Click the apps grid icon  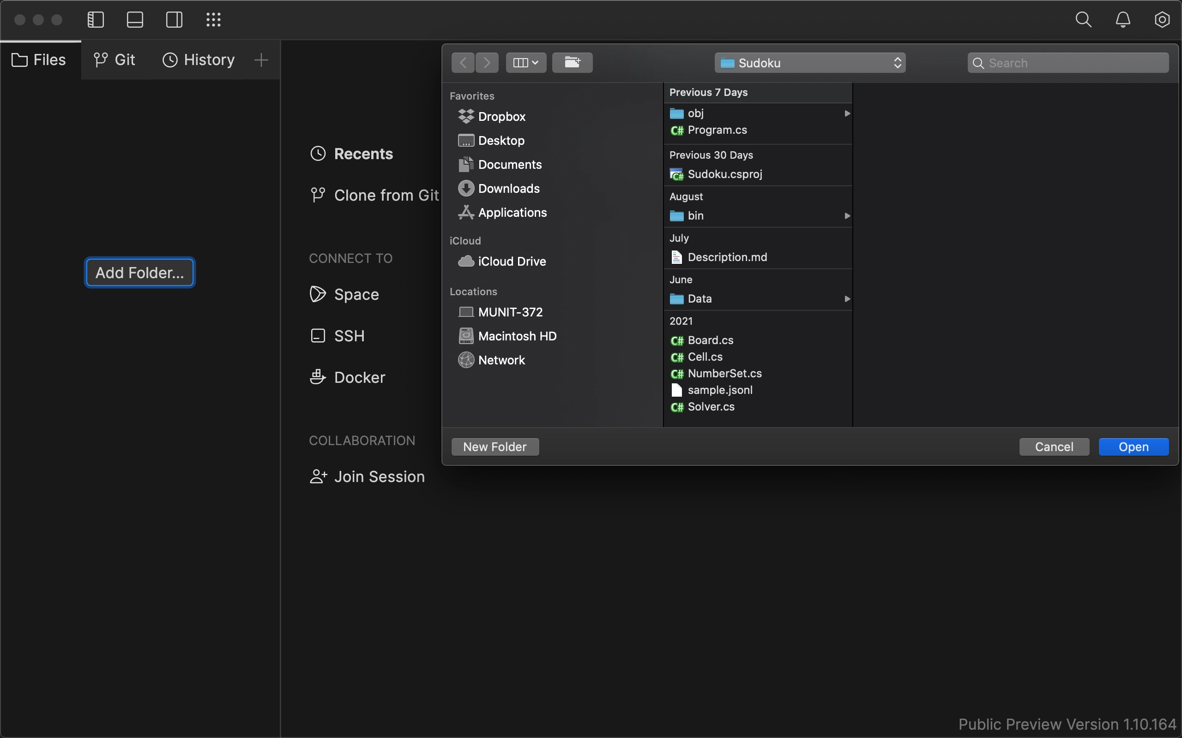click(214, 19)
